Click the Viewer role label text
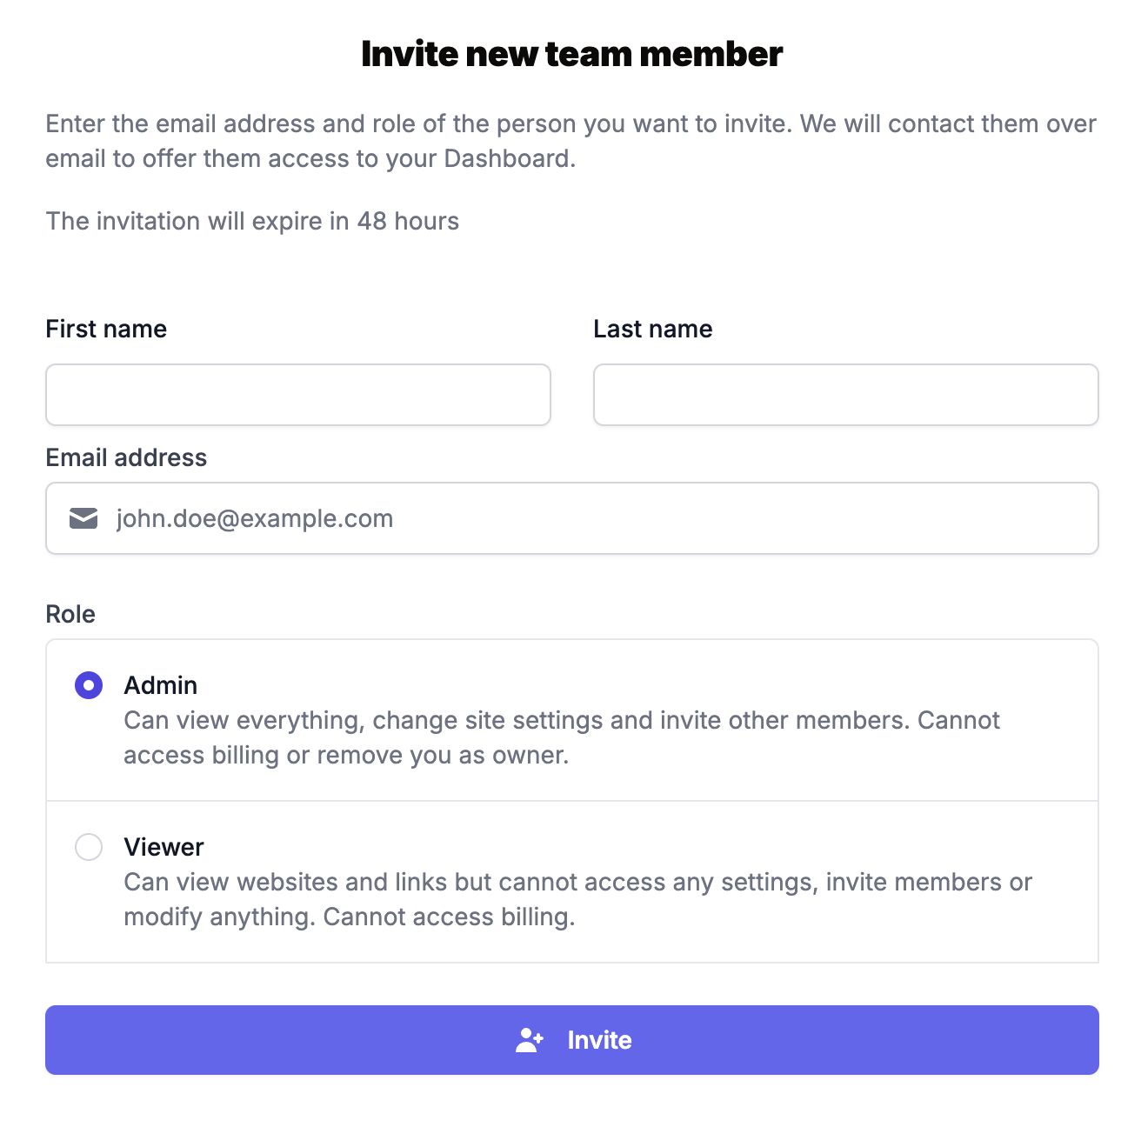1141x1127 pixels. click(x=163, y=847)
